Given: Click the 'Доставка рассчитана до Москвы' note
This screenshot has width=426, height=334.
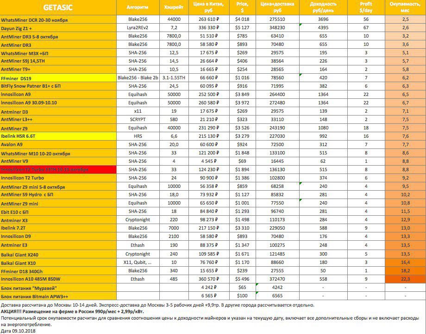Looking at the screenshot, I should click(157, 305).
